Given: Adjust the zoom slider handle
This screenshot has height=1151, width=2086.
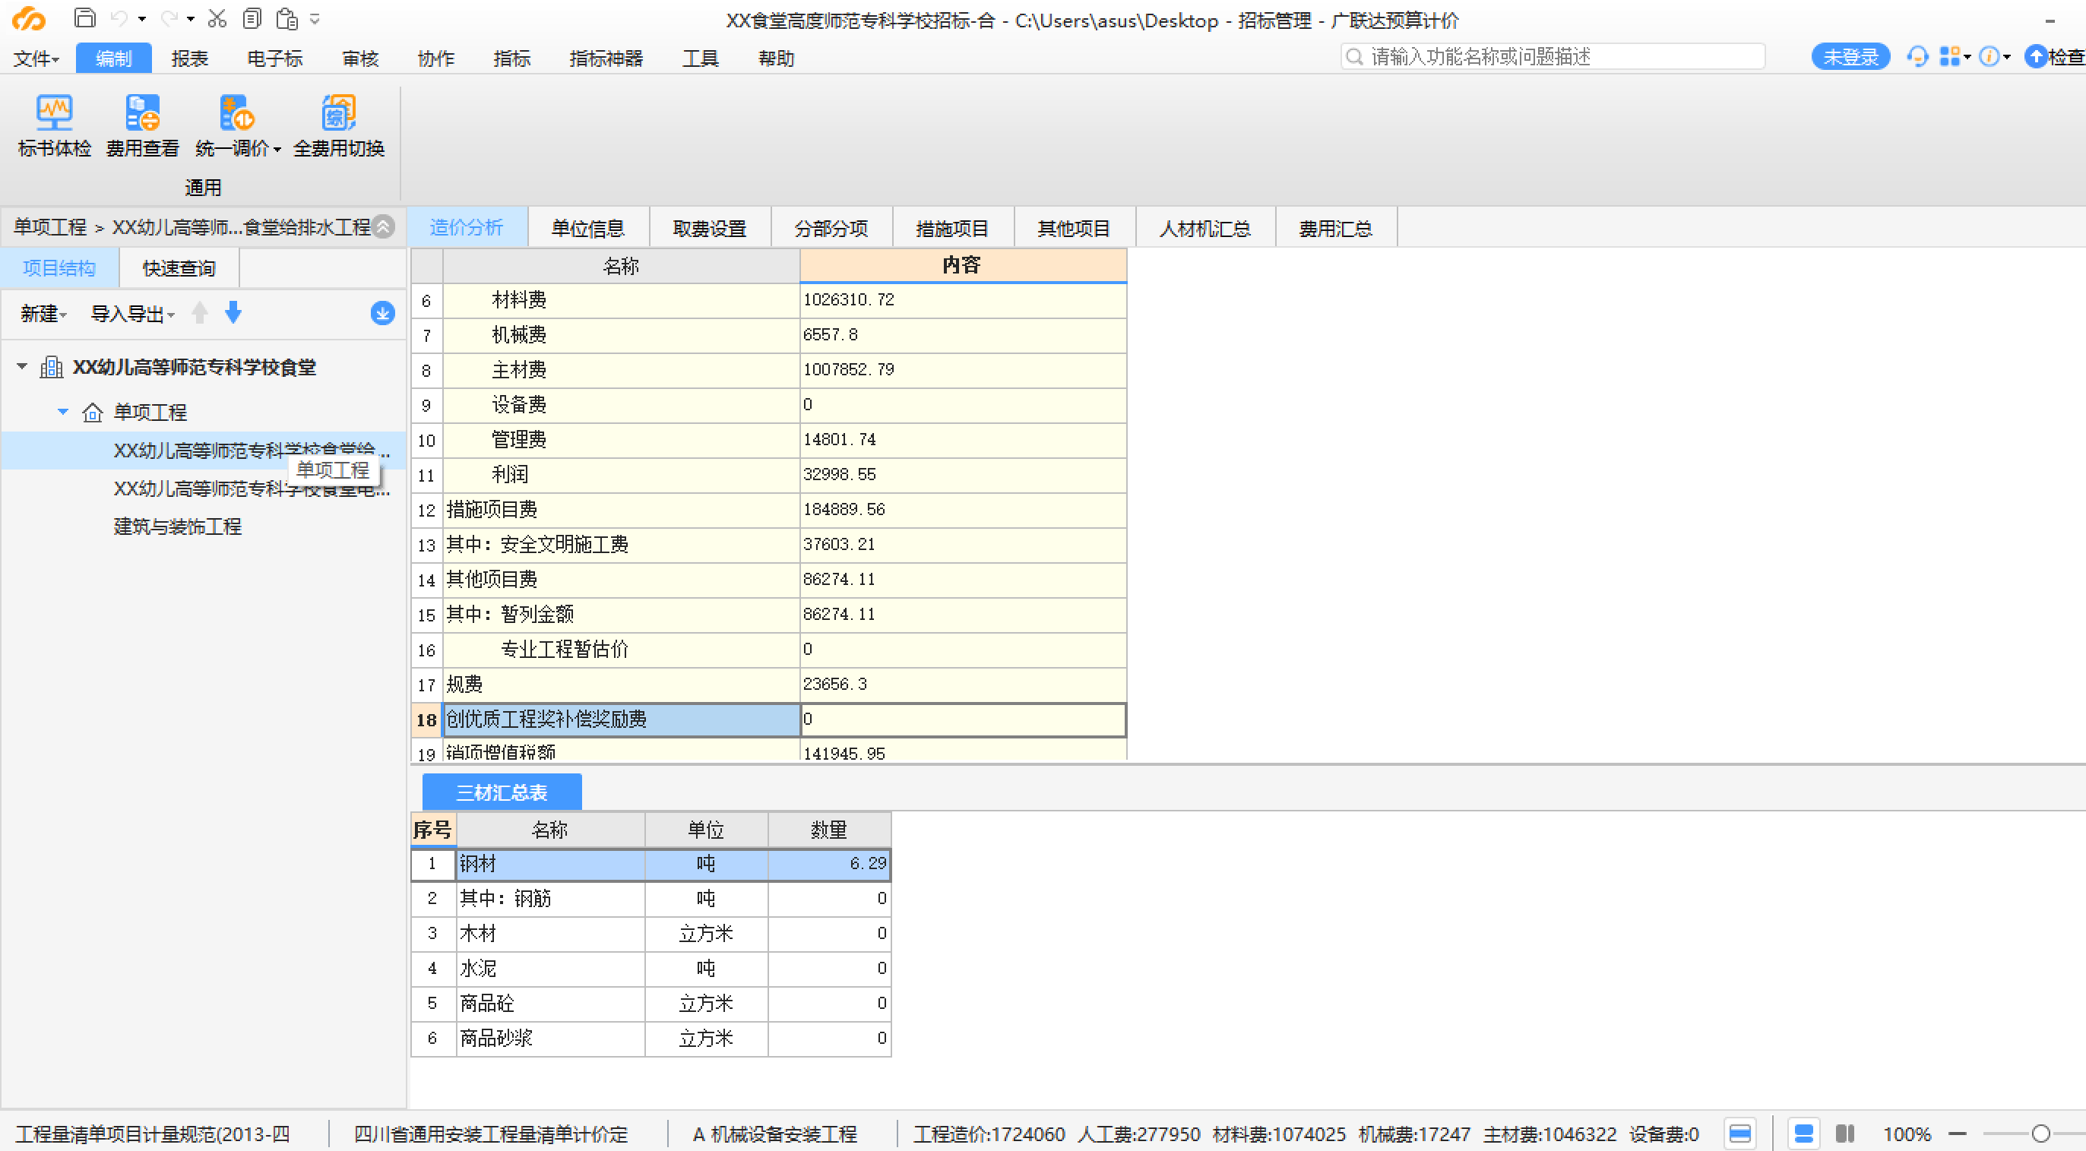Looking at the screenshot, I should tap(2040, 1134).
